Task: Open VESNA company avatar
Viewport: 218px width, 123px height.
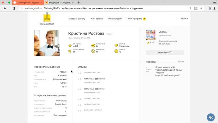Action: coord(151,35)
